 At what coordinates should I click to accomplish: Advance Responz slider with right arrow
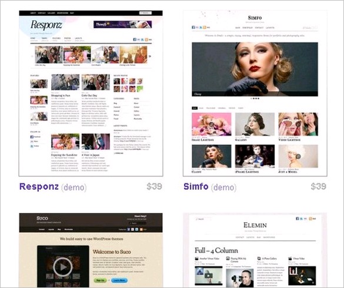point(150,56)
